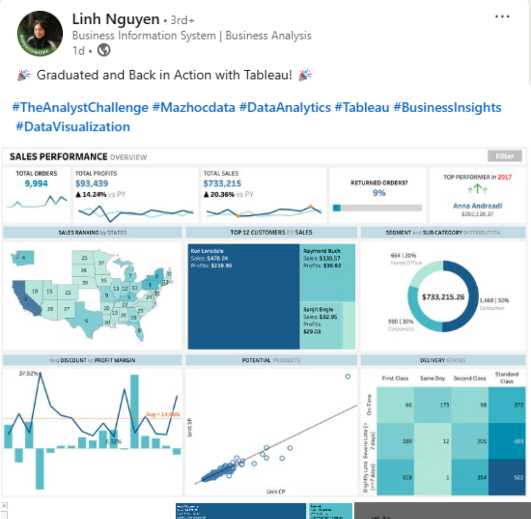Follow the #DataAnalytics hashtag link
The width and height of the screenshot is (531, 519).
pyautogui.click(x=284, y=107)
